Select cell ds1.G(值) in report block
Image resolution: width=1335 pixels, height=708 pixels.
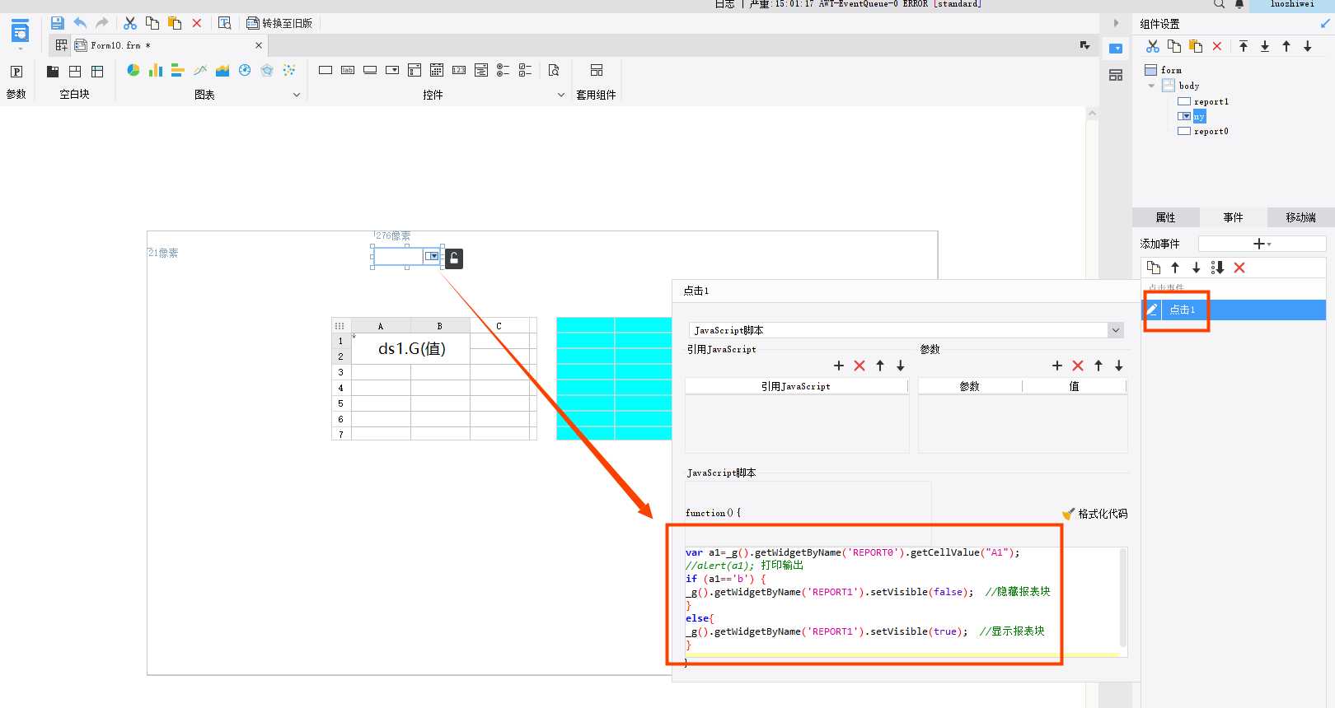tap(411, 348)
